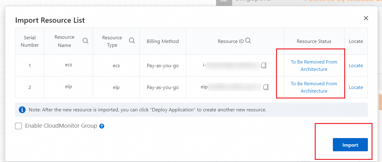Click the Import button
This screenshot has width=382, height=162.
(350, 145)
